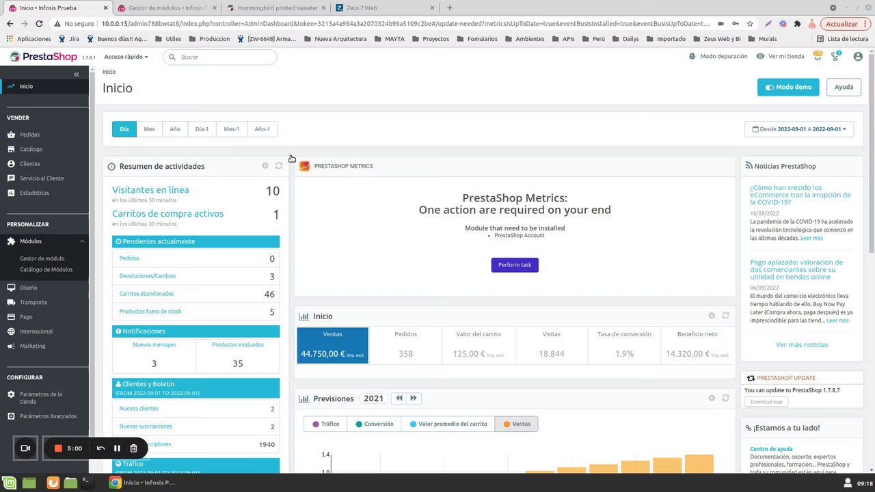Viewport: 875px width, 492px height.
Task: Refresh the Inicio sales panel
Action: 725,316
